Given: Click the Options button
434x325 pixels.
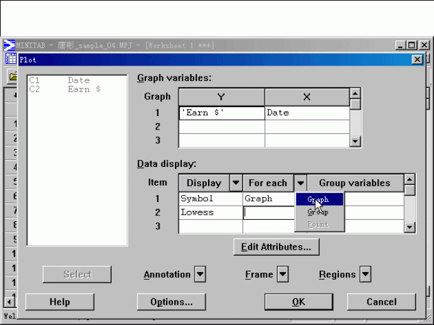Looking at the screenshot, I should pyautogui.click(x=171, y=302).
